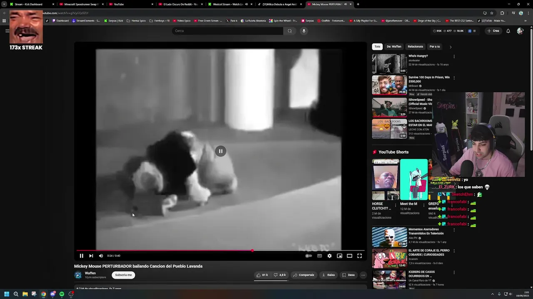Screen dimensions: 533x299
Task: Open Who's Hungry? video thumbnail
Action: point(389,64)
